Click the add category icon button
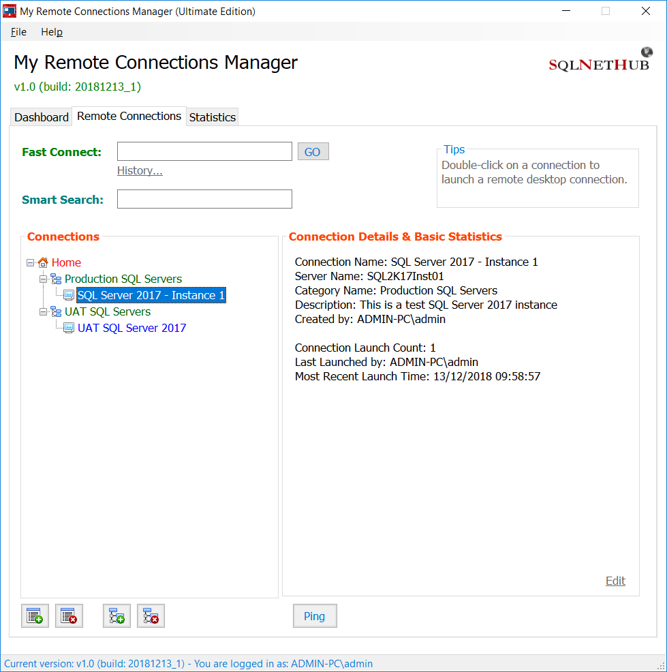 click(x=117, y=616)
